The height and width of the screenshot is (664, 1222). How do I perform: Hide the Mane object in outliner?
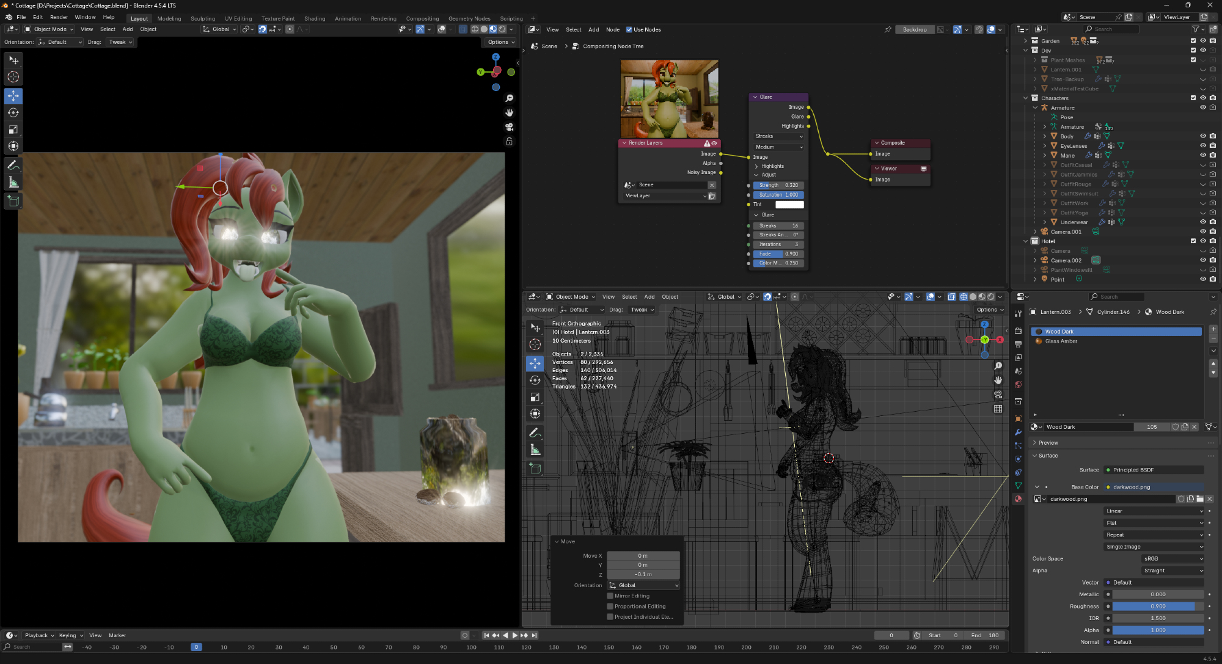(1202, 156)
